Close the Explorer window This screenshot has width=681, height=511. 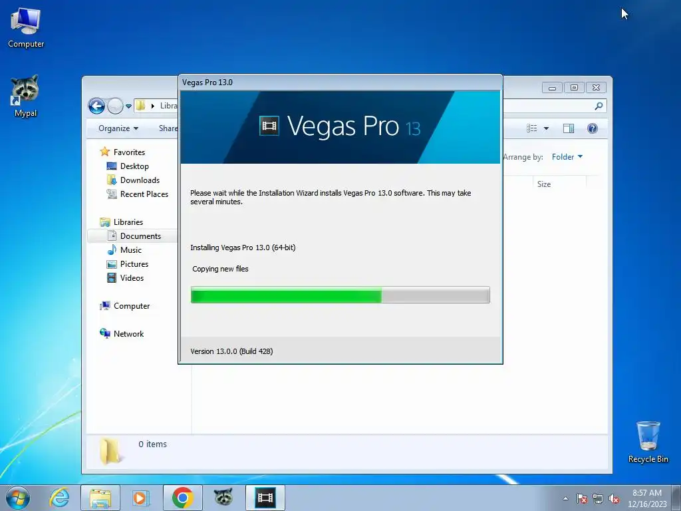[x=596, y=88]
